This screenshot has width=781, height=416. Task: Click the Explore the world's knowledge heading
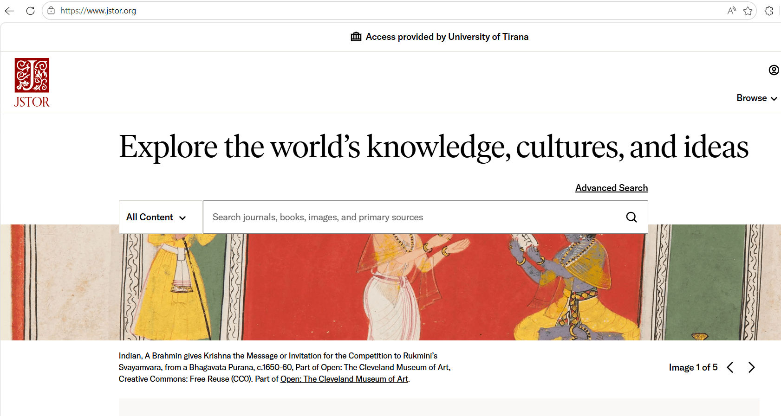(x=434, y=147)
